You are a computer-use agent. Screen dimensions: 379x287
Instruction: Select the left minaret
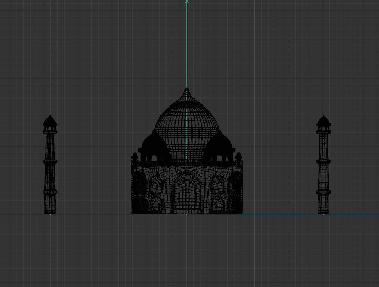click(x=50, y=166)
